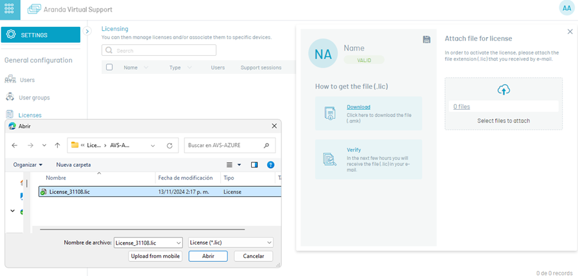Image resolution: width=578 pixels, height=276 pixels.
Task: Sort by the Name column dropdown
Action: 146,68
